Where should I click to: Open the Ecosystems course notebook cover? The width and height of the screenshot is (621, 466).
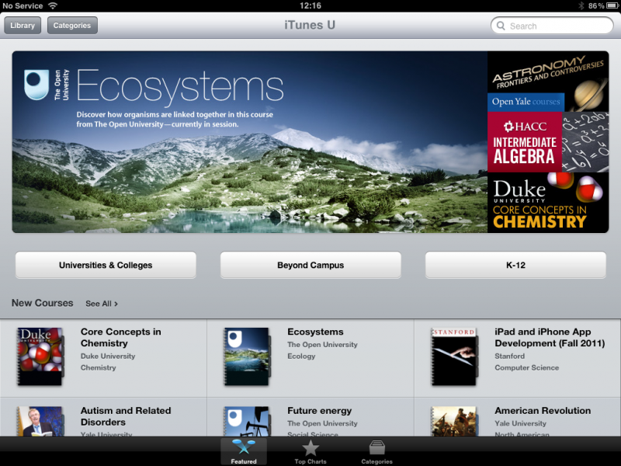pyautogui.click(x=247, y=356)
